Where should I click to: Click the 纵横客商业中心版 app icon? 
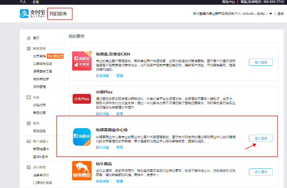(x=82, y=137)
